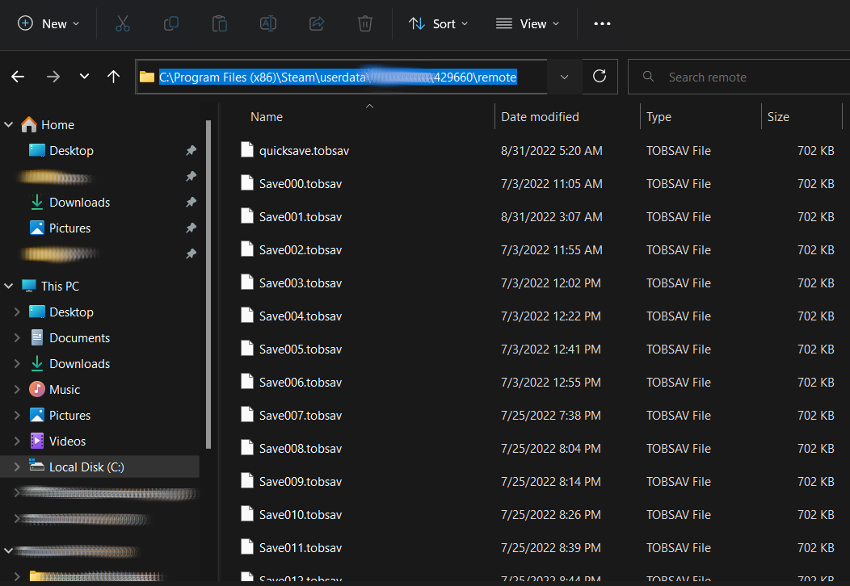
Task: Click the Copy icon in toolbar
Action: (170, 24)
